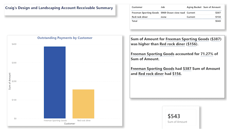This screenshot has height=133, width=231.
Task: Click the Sum of Amount y-axis title
Action: (10, 81)
